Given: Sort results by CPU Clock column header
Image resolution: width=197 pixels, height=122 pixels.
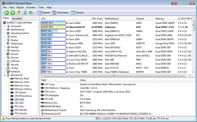Looking at the screenshot, I should click(97, 19).
